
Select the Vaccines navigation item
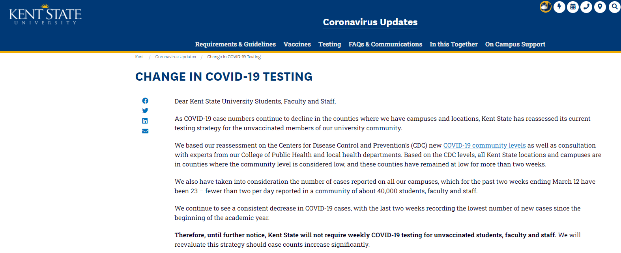[x=297, y=44]
